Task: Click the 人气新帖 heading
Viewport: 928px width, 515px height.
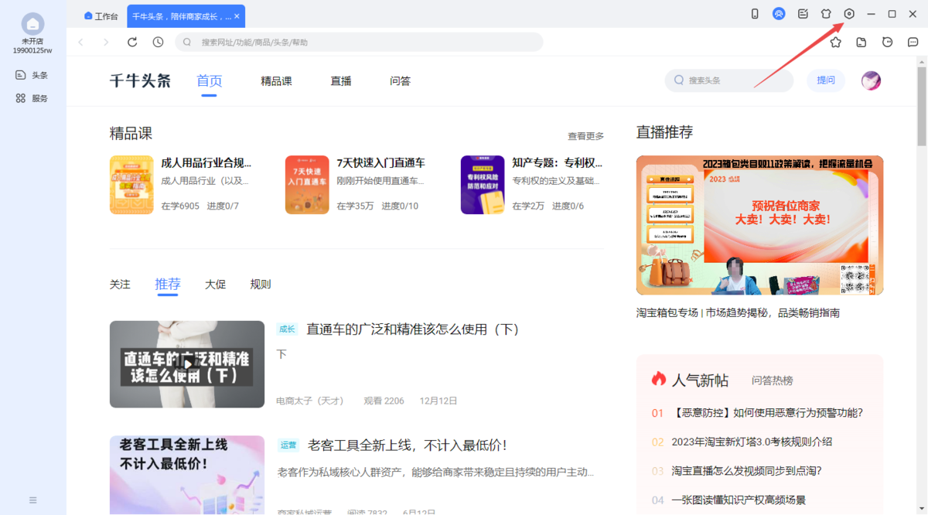Action: tap(701, 380)
